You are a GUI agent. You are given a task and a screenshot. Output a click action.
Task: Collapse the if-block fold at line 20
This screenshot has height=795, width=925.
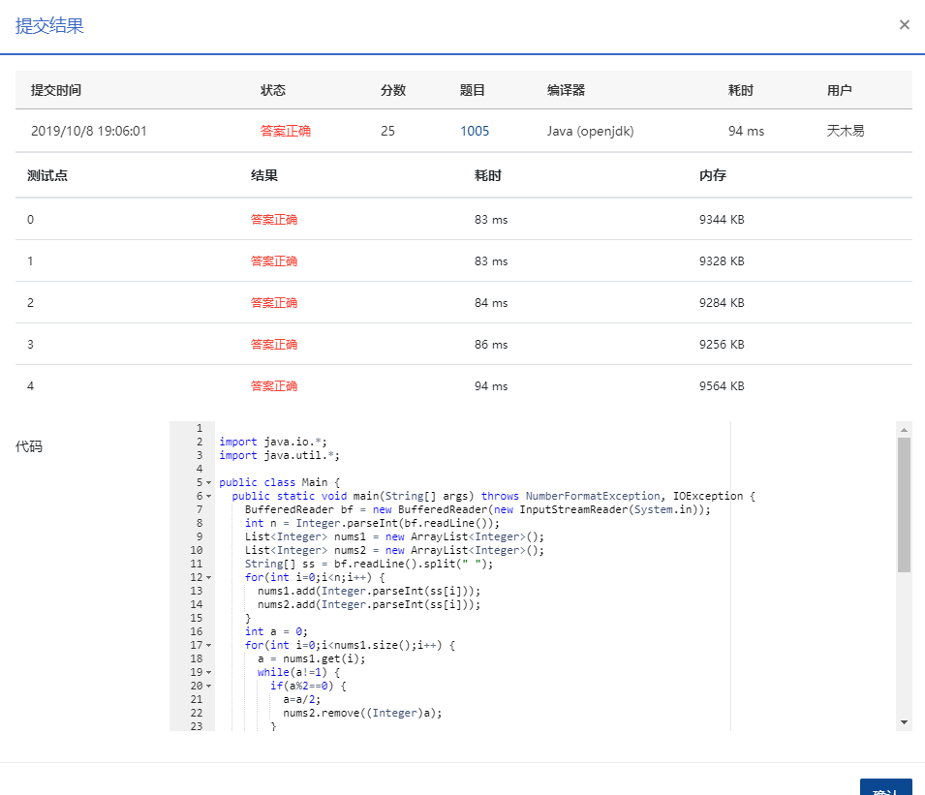pos(209,685)
